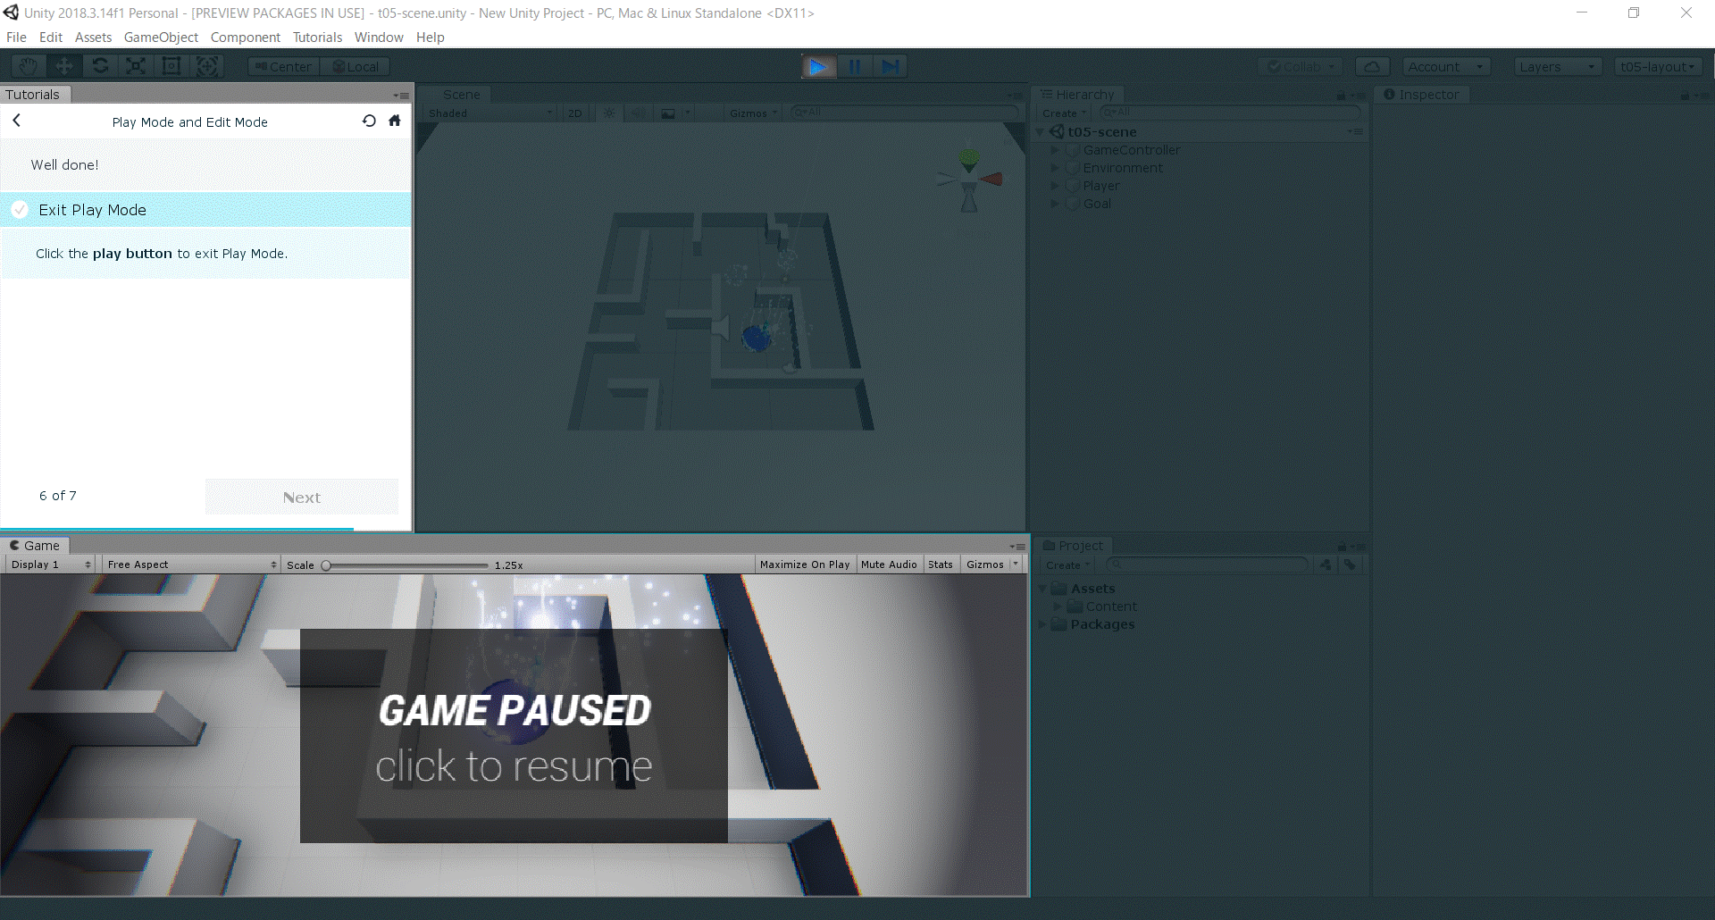
Task: Open the Tutorials panel options menu
Action: [x=402, y=95]
